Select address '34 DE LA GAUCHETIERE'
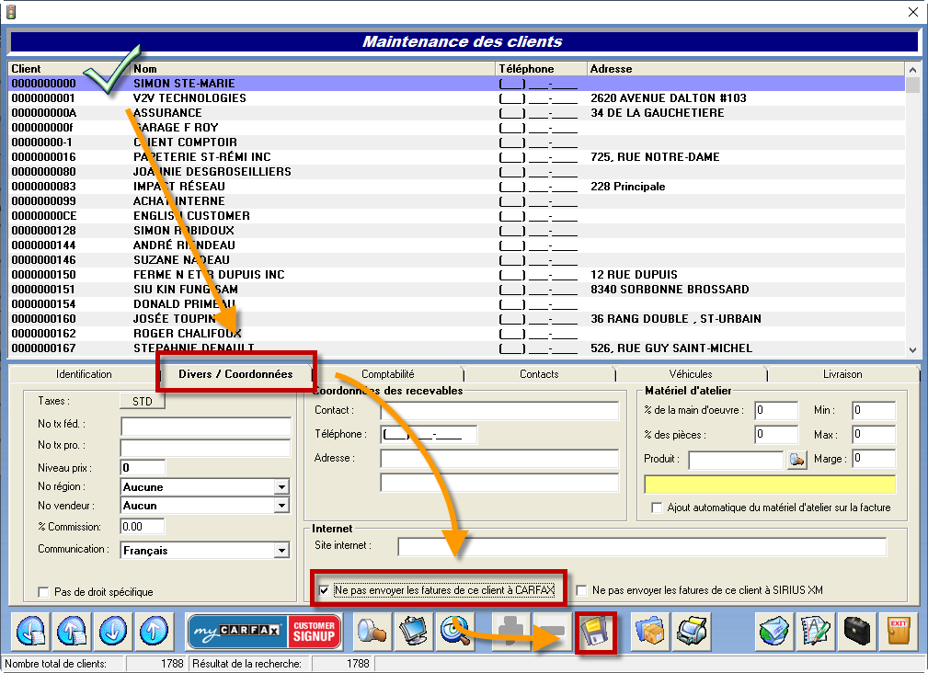 click(657, 113)
